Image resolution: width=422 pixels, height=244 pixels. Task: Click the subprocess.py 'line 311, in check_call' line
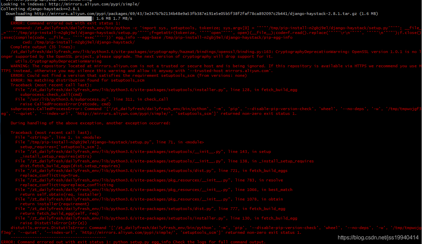[x=92, y=99]
